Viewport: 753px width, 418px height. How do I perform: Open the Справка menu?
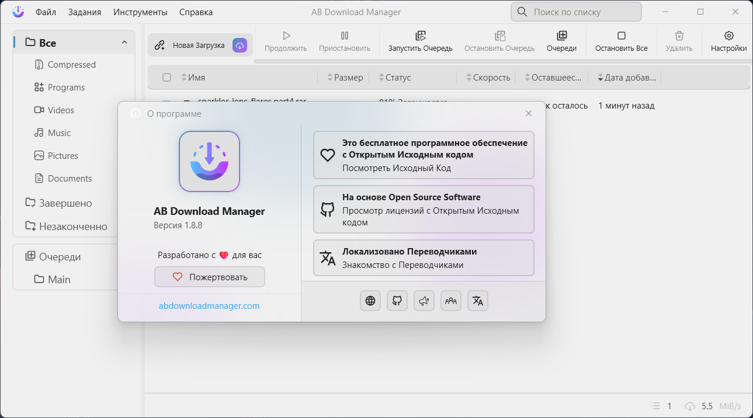pyautogui.click(x=196, y=12)
